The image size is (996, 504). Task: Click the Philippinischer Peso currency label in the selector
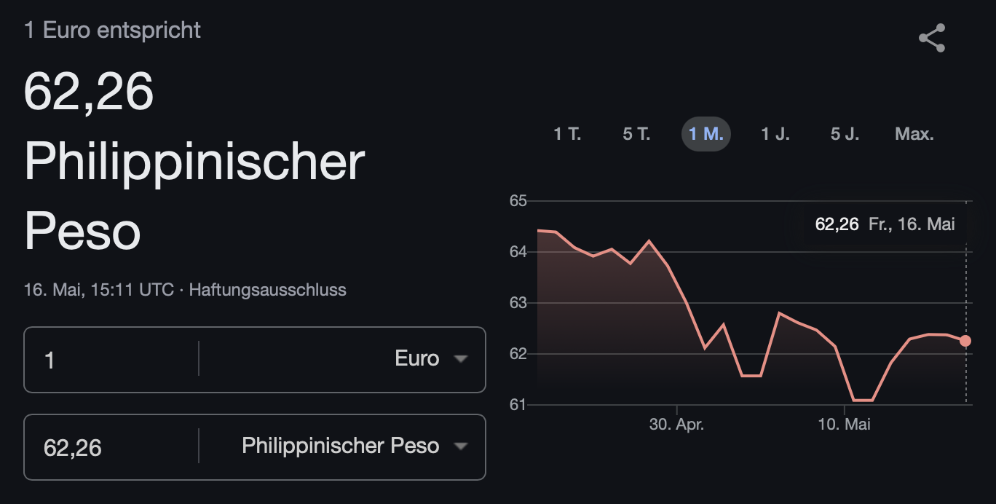[341, 446]
